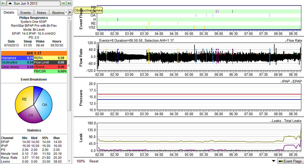The image size is (304, 164).
Task: Switch to the Events tab
Action: [26, 12]
